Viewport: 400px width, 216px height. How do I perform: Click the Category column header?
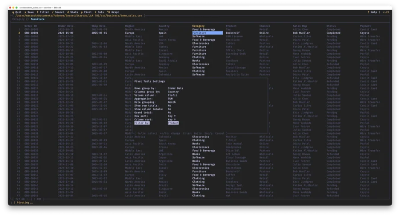[198, 26]
